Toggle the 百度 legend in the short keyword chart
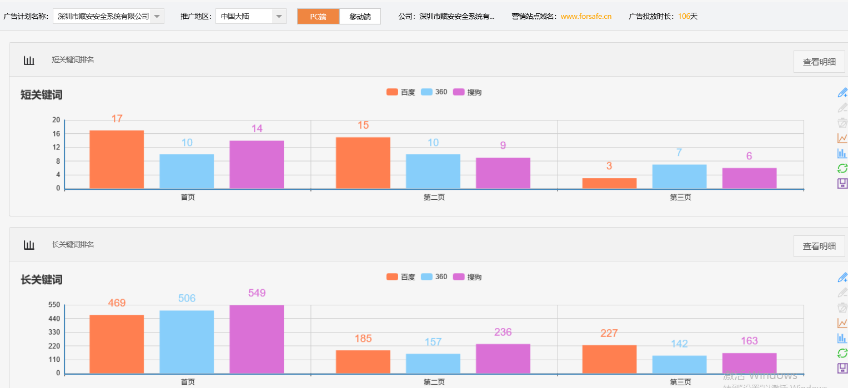Image resolution: width=848 pixels, height=388 pixels. pyautogui.click(x=402, y=92)
